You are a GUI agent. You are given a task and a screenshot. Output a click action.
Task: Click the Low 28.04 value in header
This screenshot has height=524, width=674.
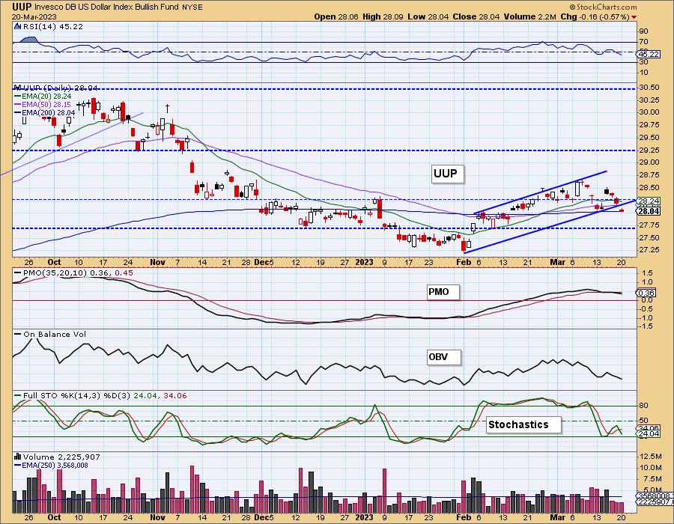(x=428, y=16)
